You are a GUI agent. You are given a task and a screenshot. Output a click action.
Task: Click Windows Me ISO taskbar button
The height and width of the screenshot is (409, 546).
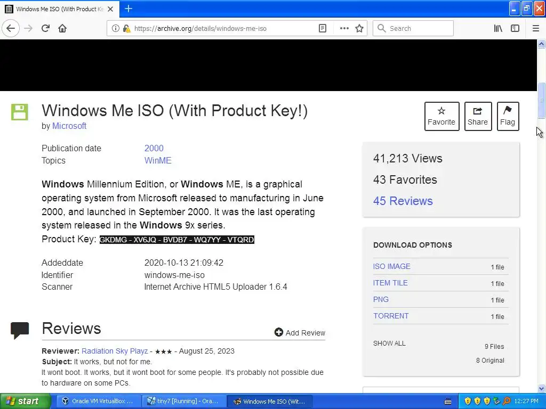[x=269, y=402]
